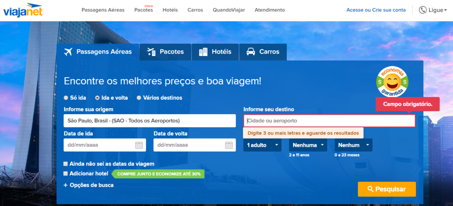453x206 pixels.
Task: Open the calendar icon for Data de ida
Action: tap(139, 145)
